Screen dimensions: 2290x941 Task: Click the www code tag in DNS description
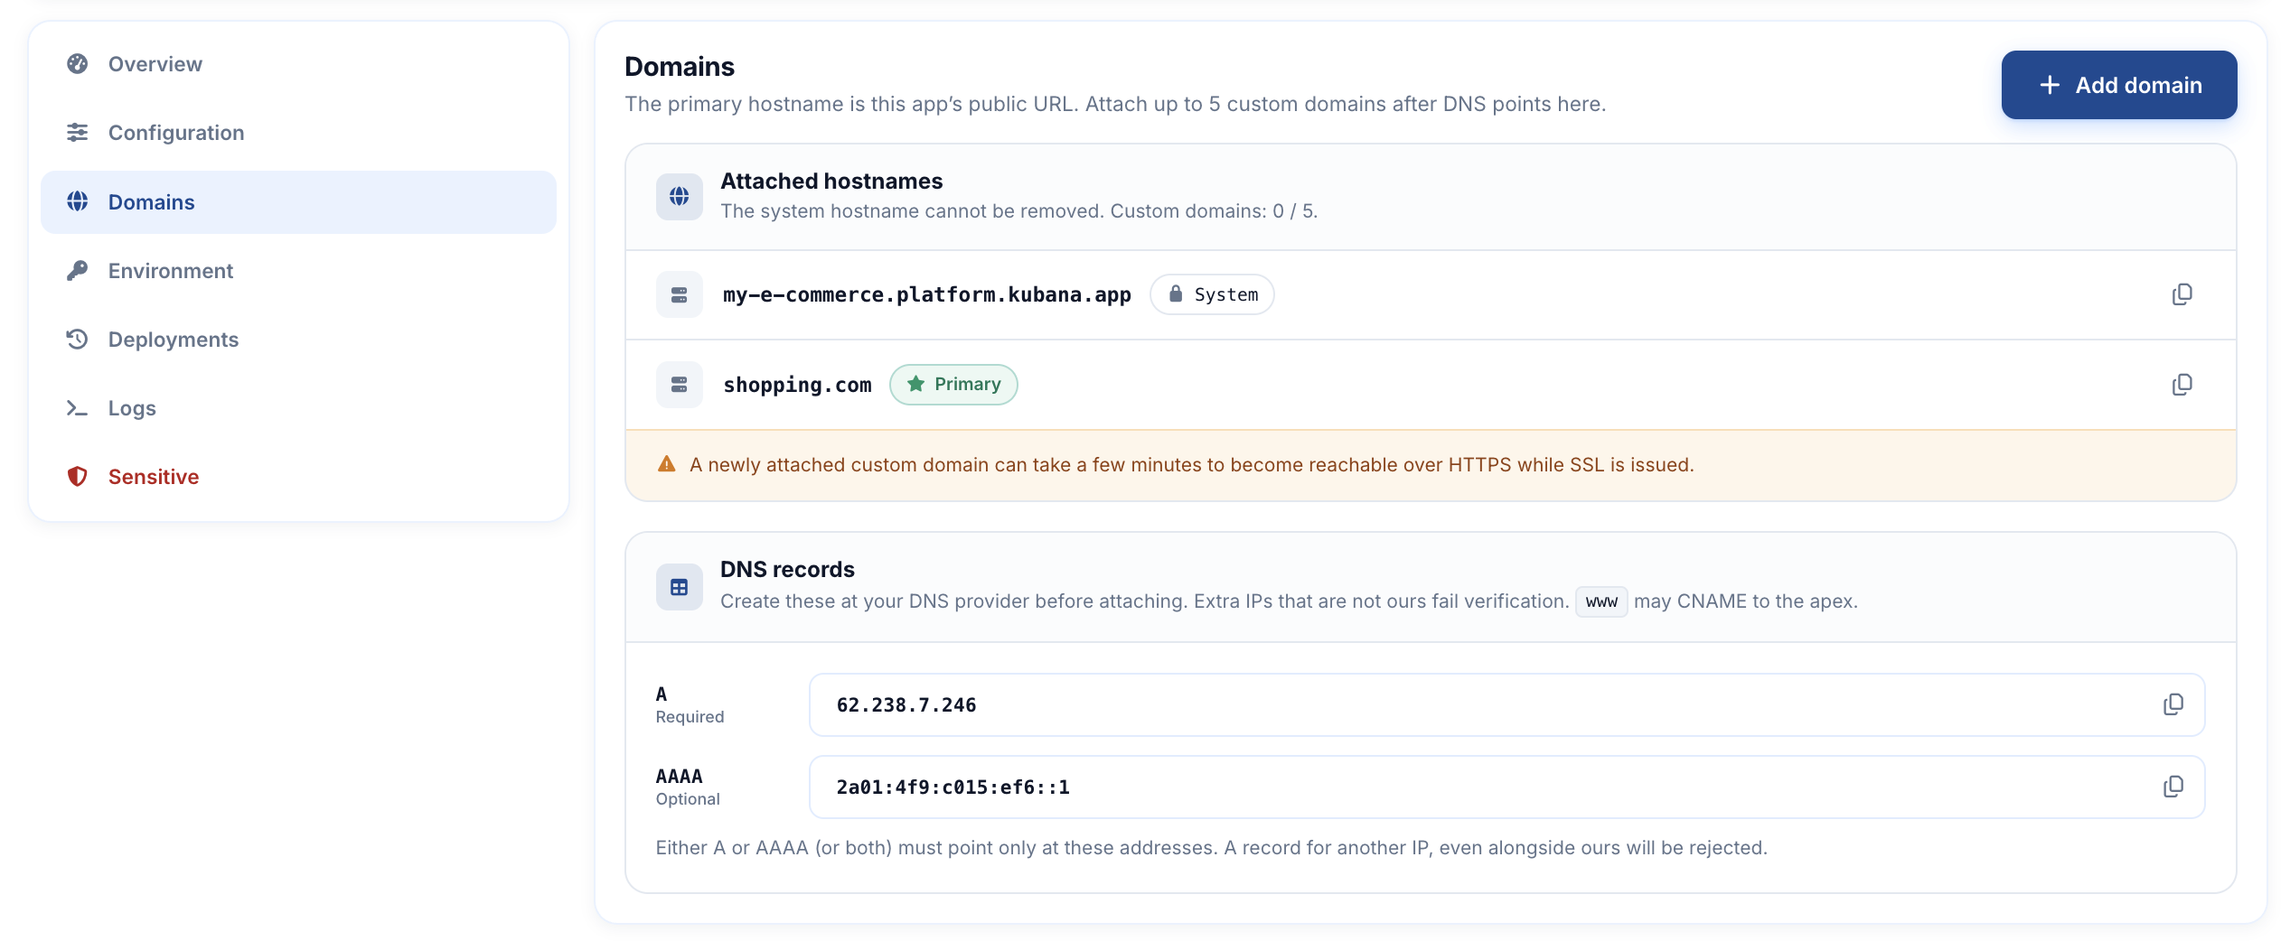point(1601,601)
